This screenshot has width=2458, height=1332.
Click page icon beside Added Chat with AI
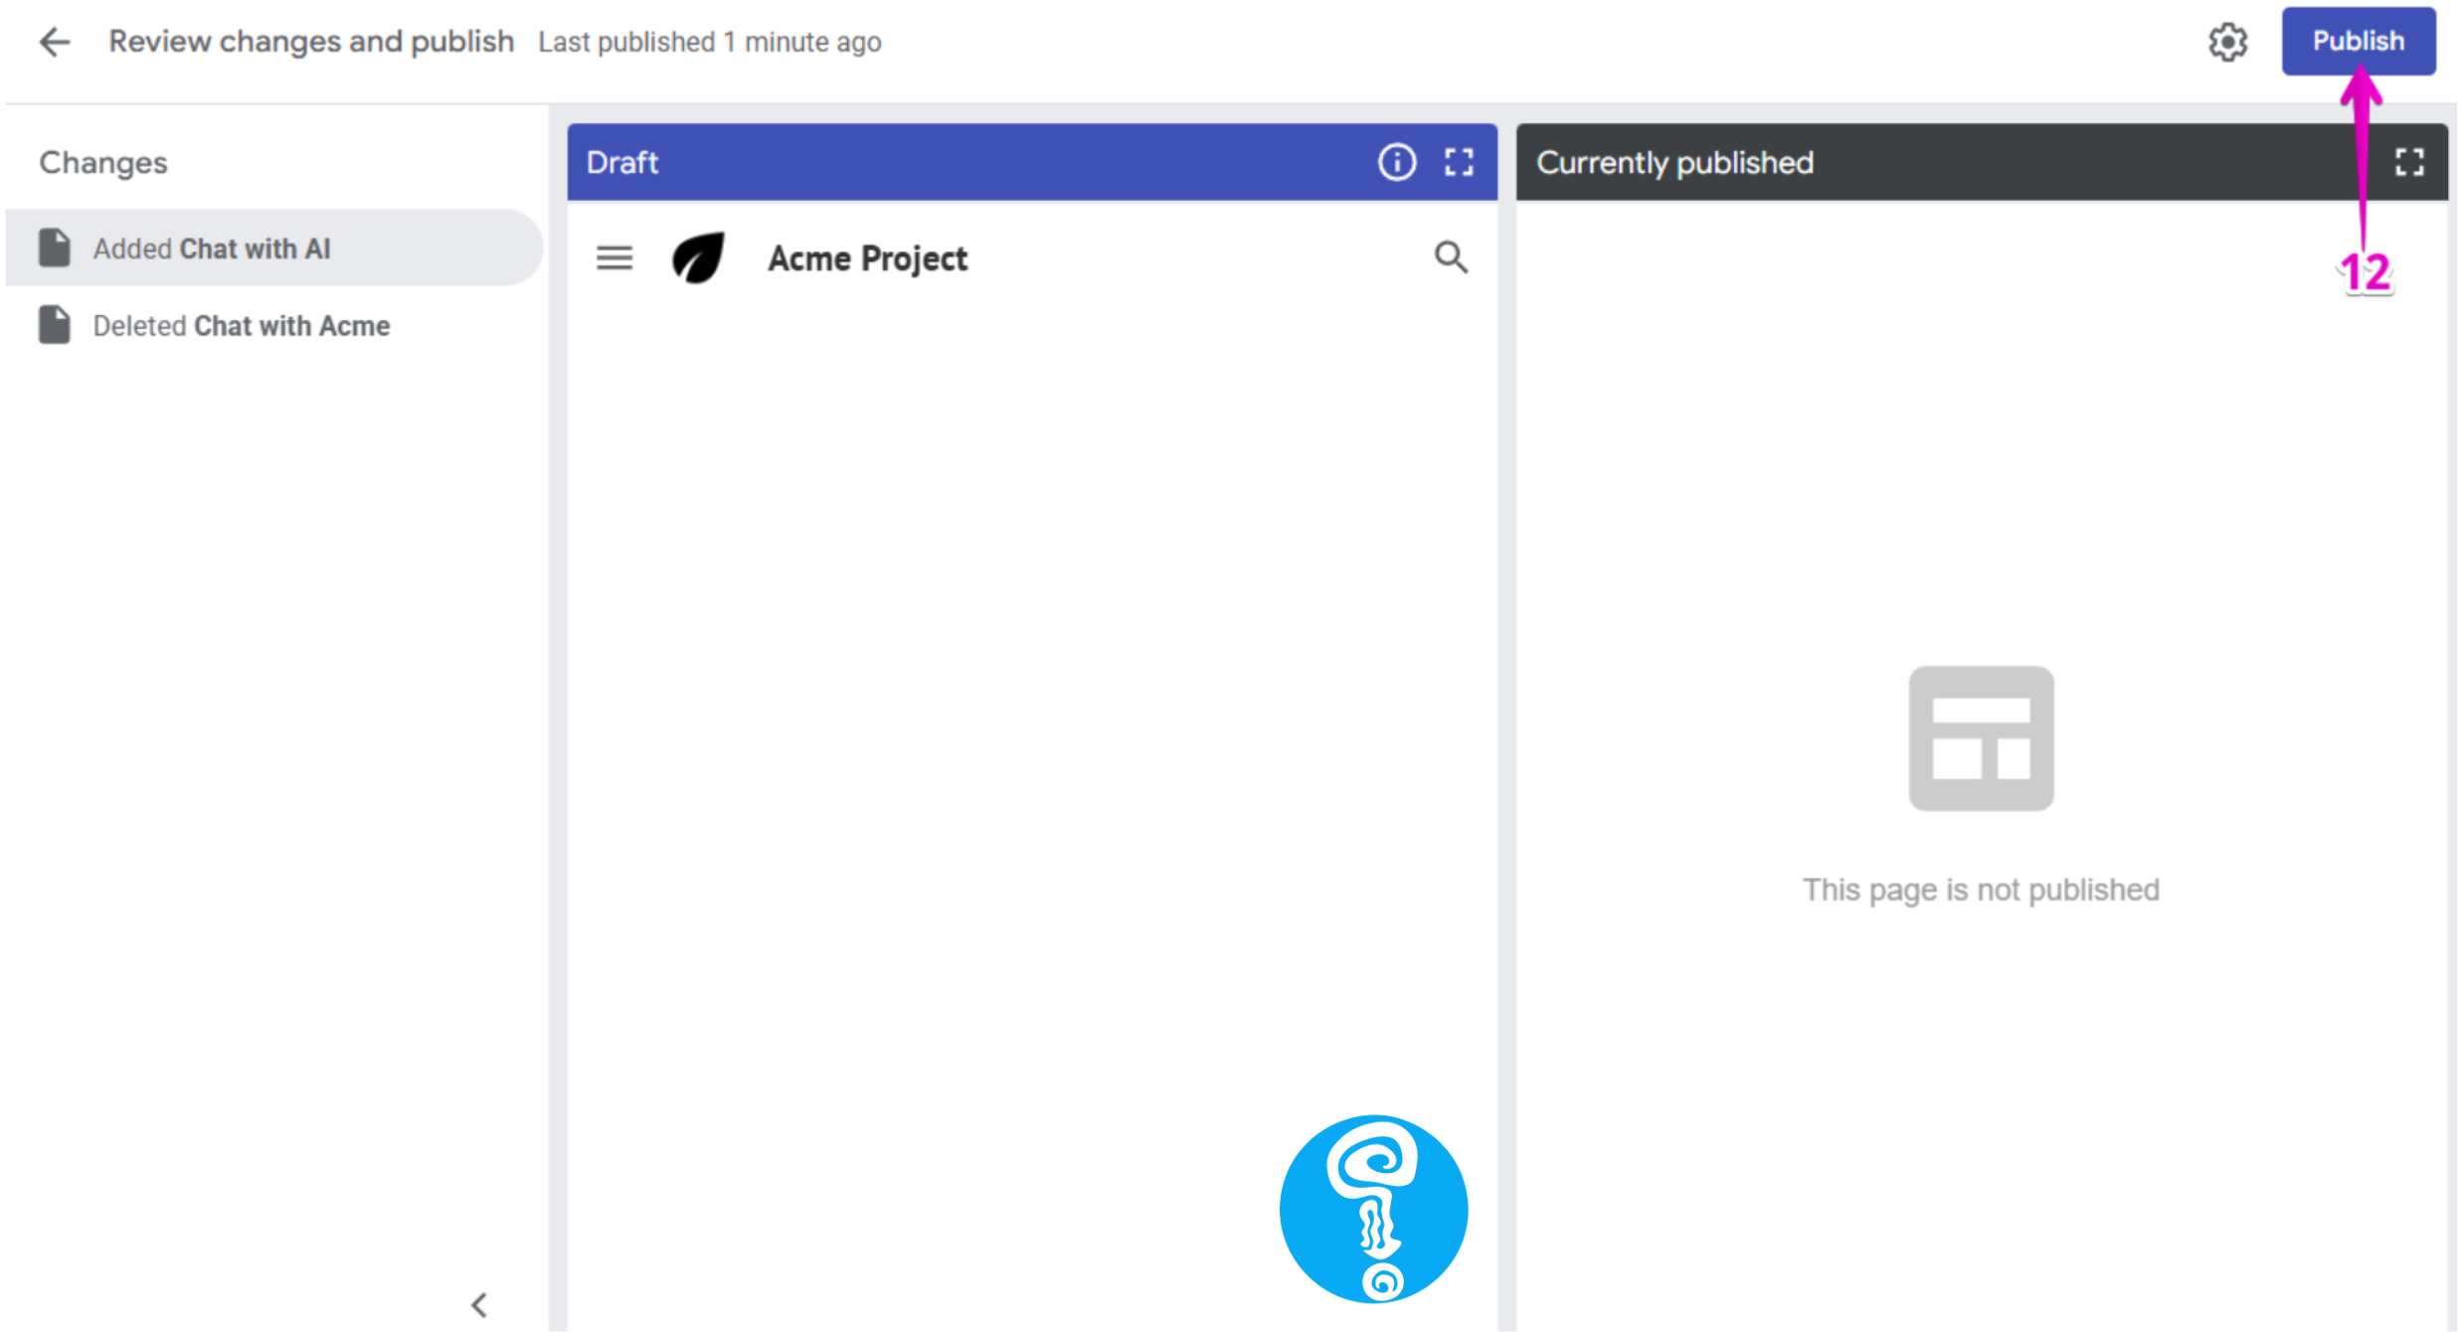(x=55, y=249)
